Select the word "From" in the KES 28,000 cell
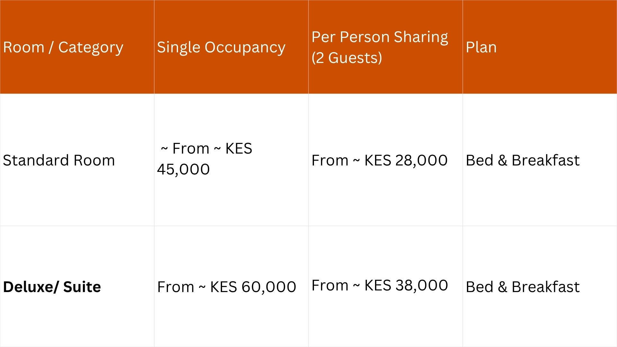 point(330,160)
